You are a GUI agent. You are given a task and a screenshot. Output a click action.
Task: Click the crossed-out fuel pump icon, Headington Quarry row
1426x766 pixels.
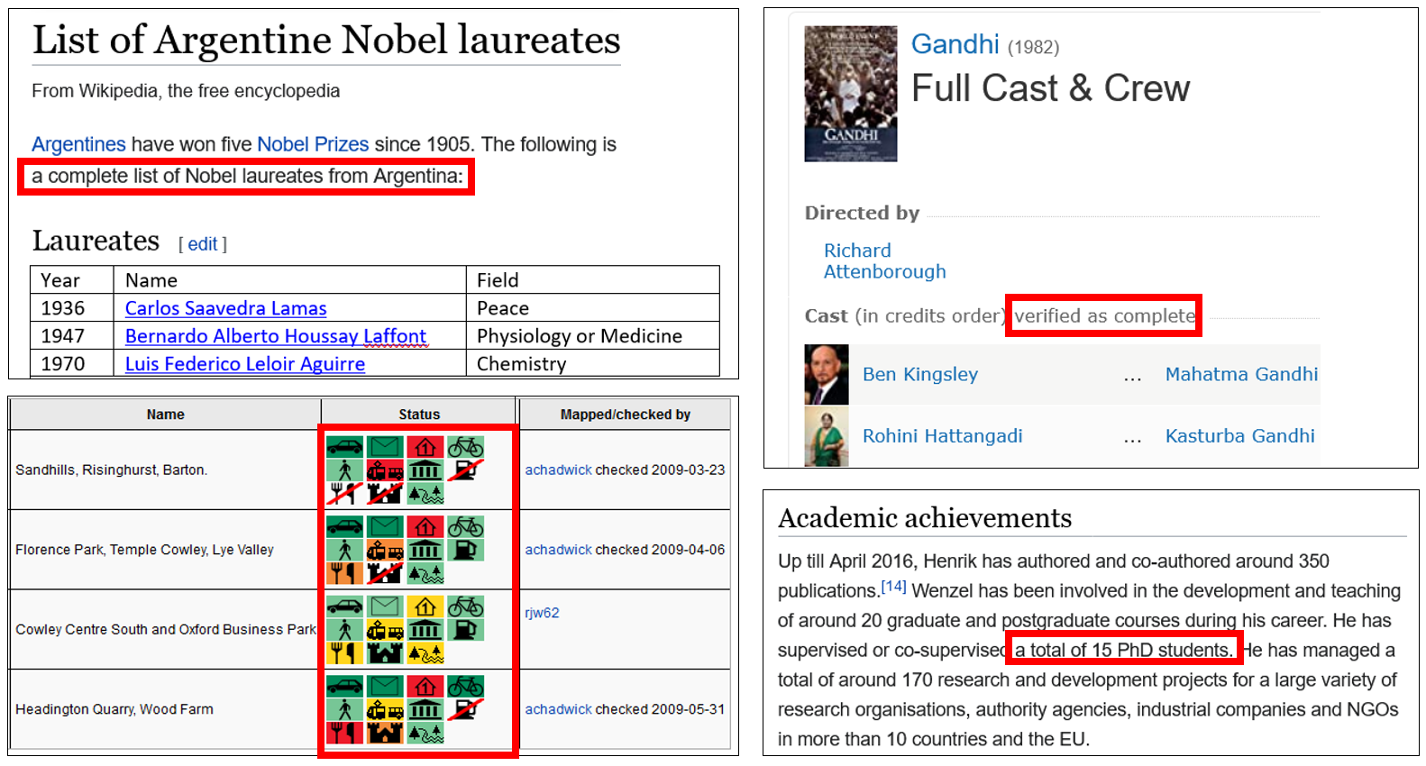click(x=465, y=709)
